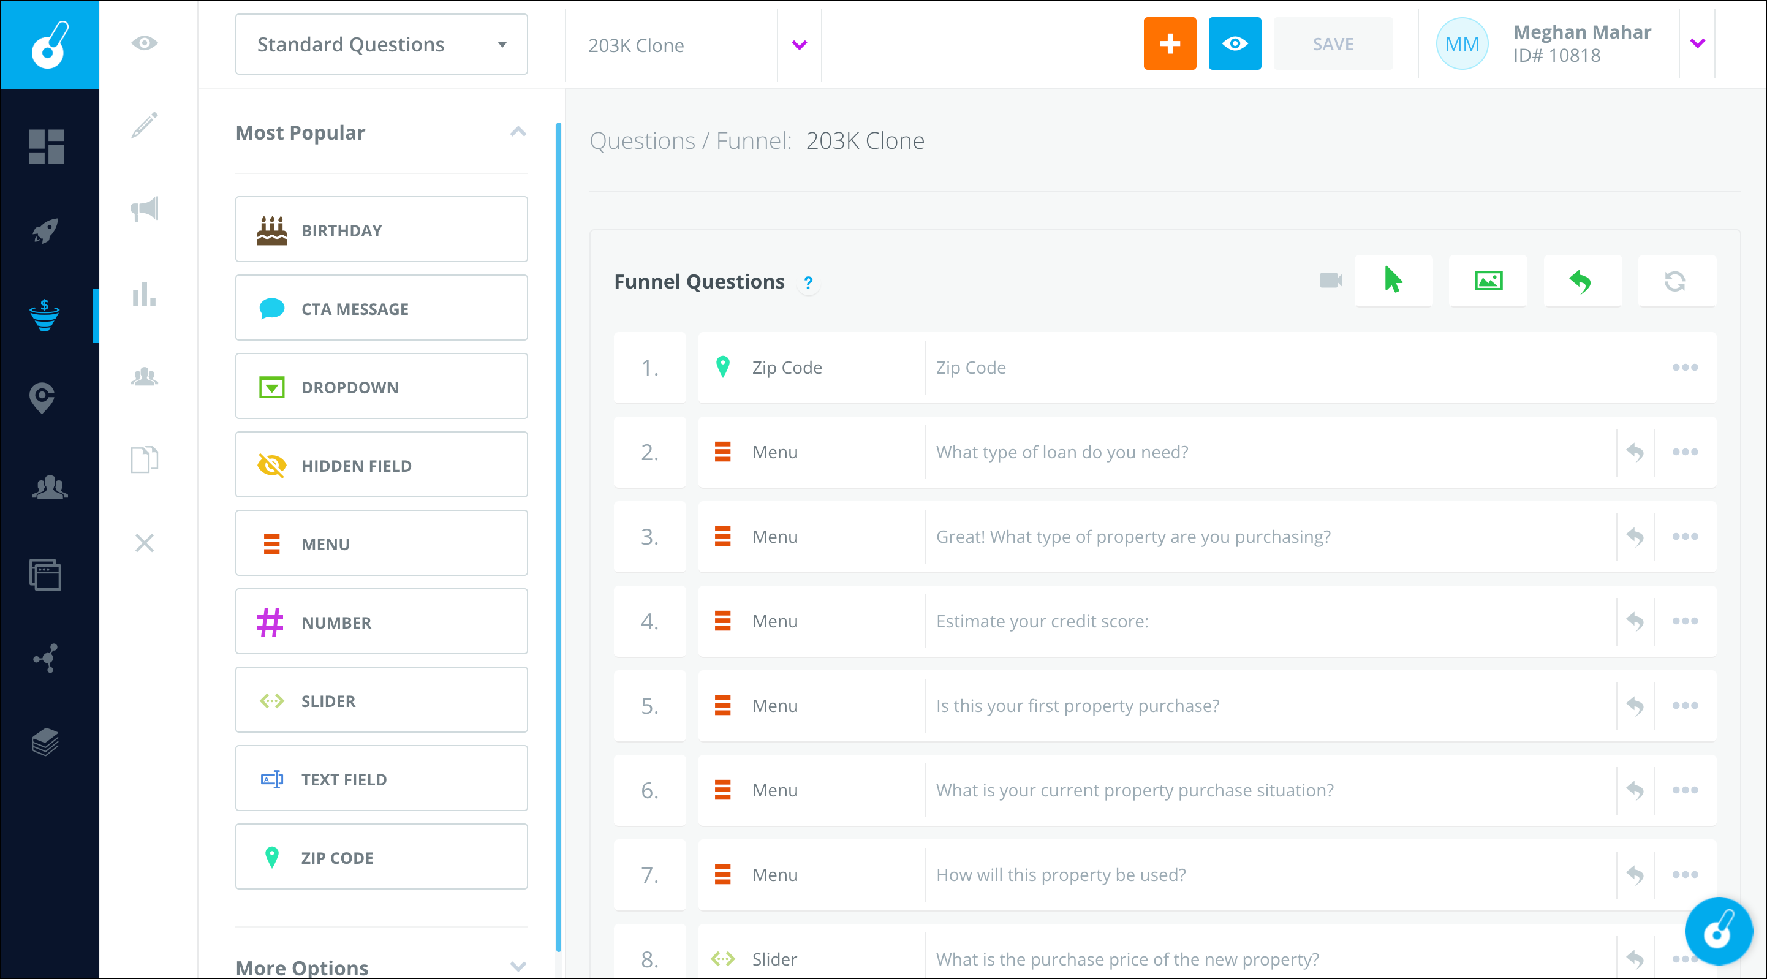Open the 203K Clone funnel selector chevron
Viewport: 1767px width, 979px height.
pos(799,45)
